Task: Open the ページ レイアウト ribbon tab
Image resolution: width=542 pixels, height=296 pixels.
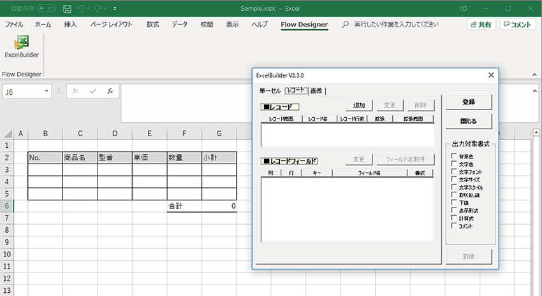Action: click(112, 24)
